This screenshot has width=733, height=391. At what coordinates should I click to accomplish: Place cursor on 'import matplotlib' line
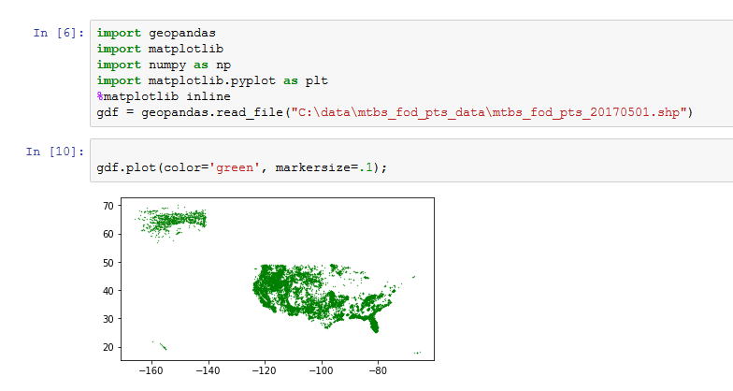tap(160, 49)
